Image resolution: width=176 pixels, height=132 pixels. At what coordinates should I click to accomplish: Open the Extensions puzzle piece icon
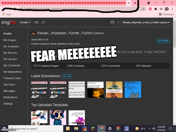(x=156, y=9)
